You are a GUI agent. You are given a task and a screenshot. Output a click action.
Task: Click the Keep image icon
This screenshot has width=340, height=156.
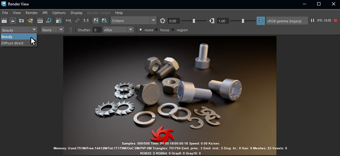[96, 21]
